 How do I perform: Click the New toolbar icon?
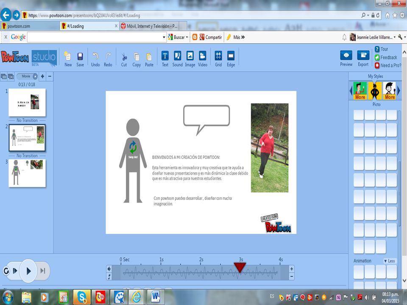[x=68, y=56]
